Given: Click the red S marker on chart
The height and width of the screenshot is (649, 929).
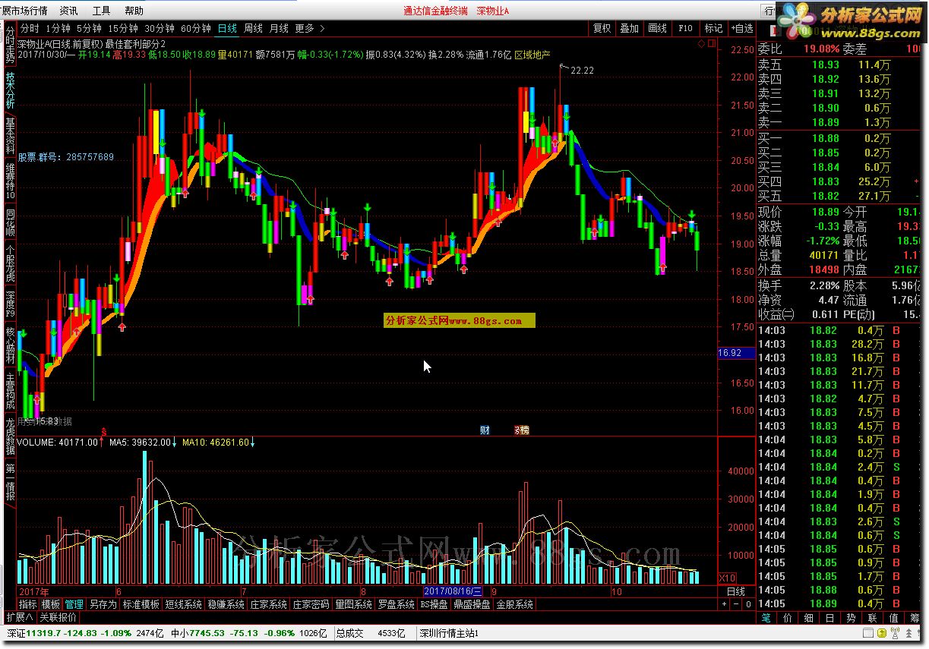Looking at the screenshot, I should tap(103, 431).
